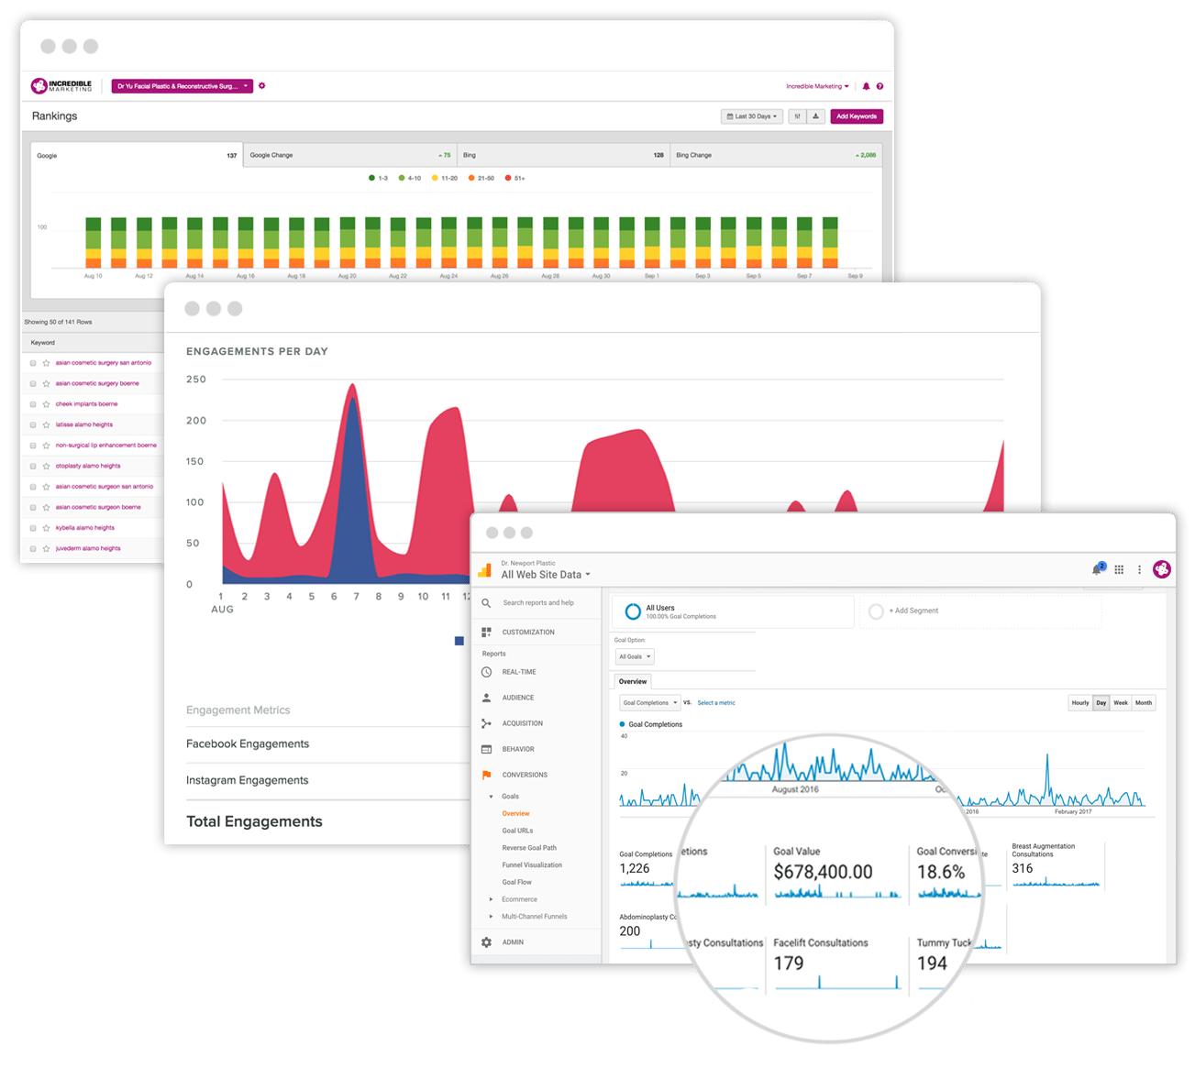The width and height of the screenshot is (1195, 1068).
Task: Click the 'Select a metric' link
Action: click(716, 703)
